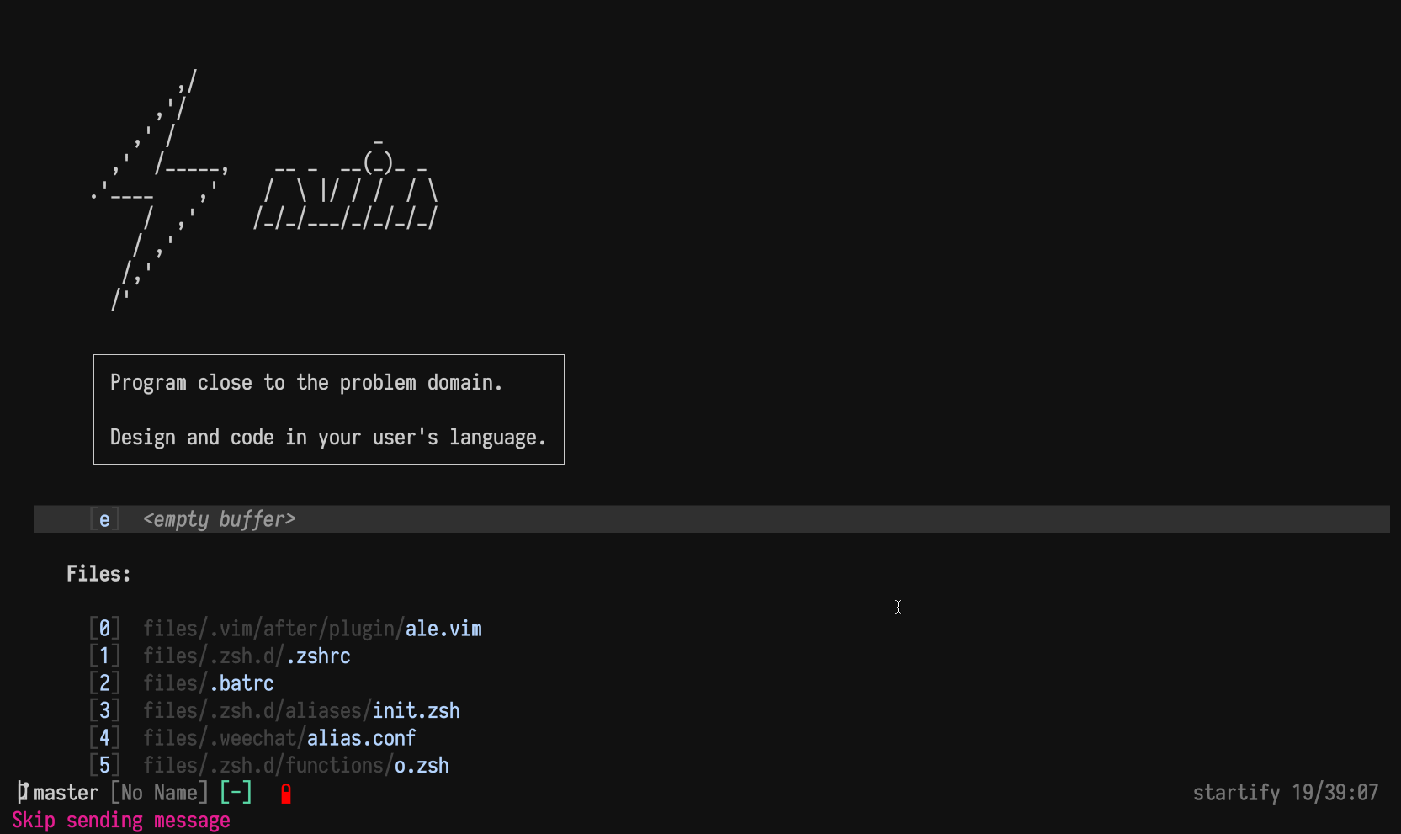Click the [0] index bracket
This screenshot has height=834, width=1401.
104,629
